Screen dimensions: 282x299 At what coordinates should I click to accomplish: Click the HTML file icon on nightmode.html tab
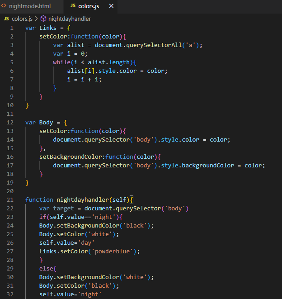point(4,6)
